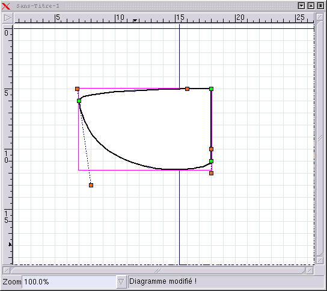
Task: Click the orange control handle at top-left corner
Action: point(77,89)
